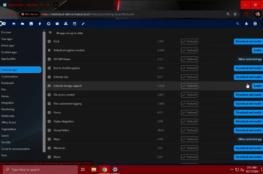
Task: Open File Explorer from the taskbar
Action: click(94, 170)
